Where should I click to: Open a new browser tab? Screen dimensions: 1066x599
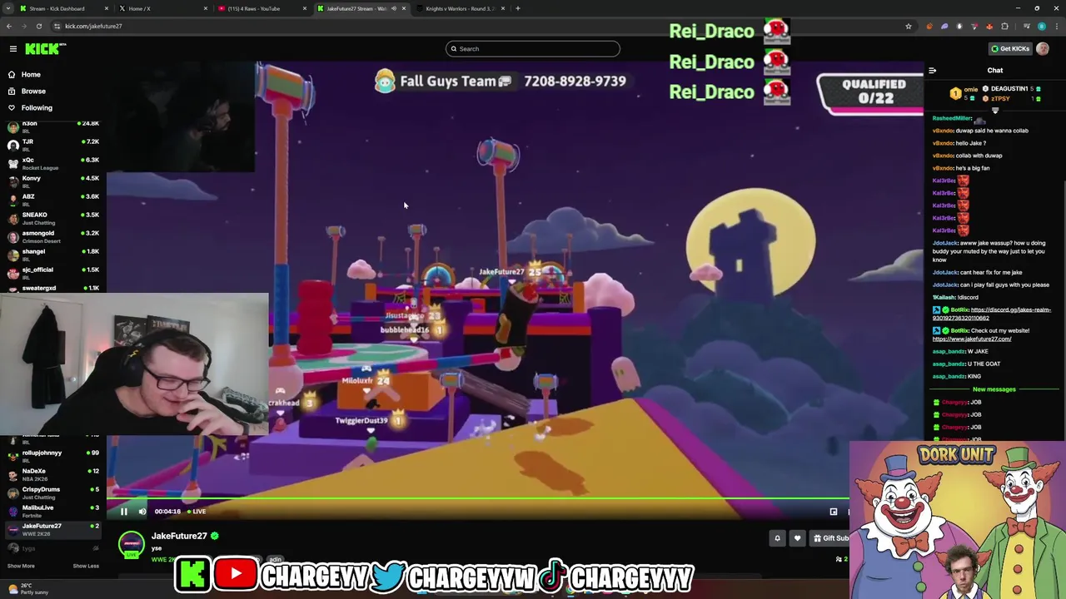(x=518, y=8)
